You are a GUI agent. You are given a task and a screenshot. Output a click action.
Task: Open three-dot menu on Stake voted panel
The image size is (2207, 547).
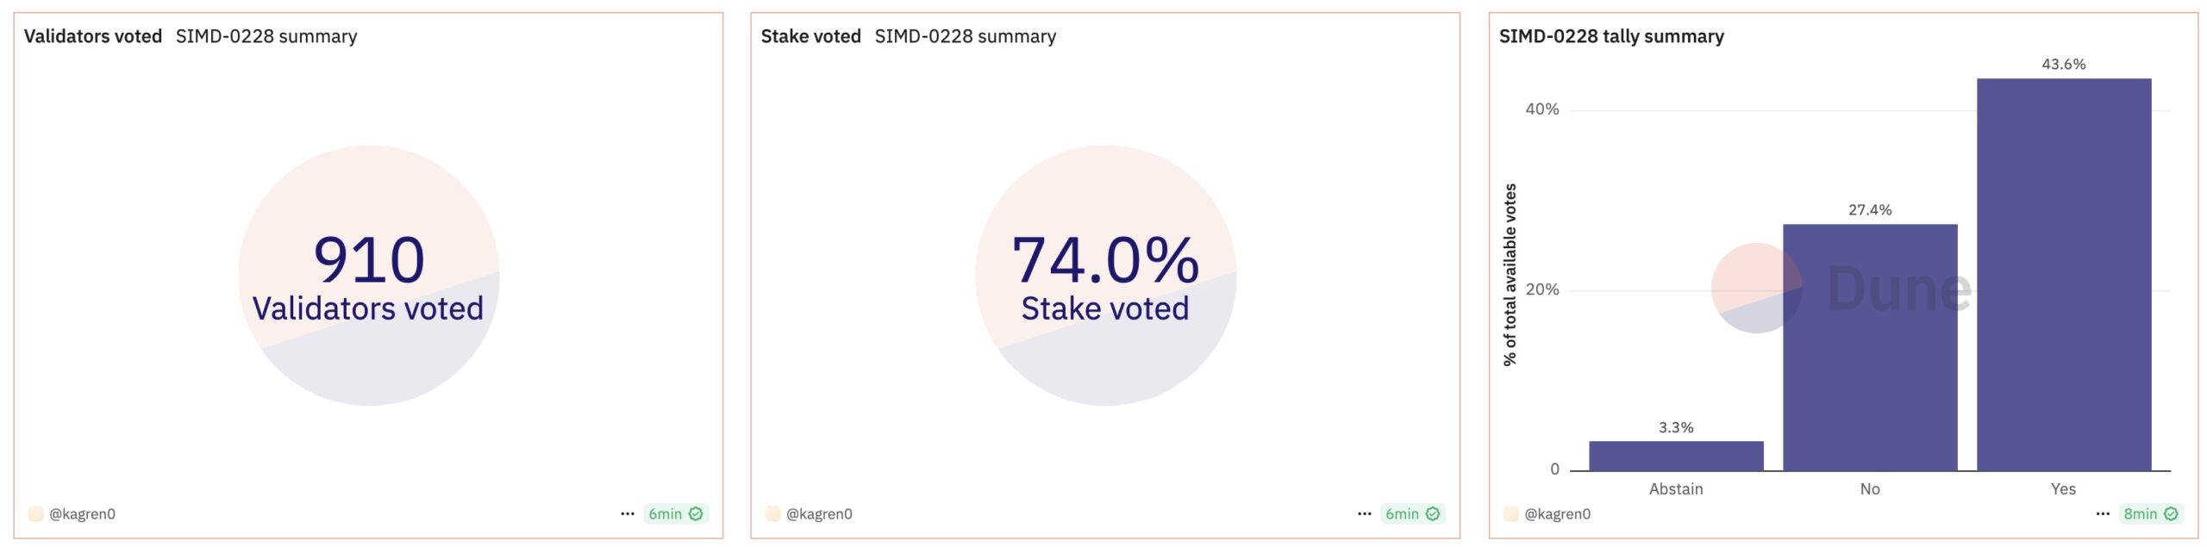(1364, 513)
